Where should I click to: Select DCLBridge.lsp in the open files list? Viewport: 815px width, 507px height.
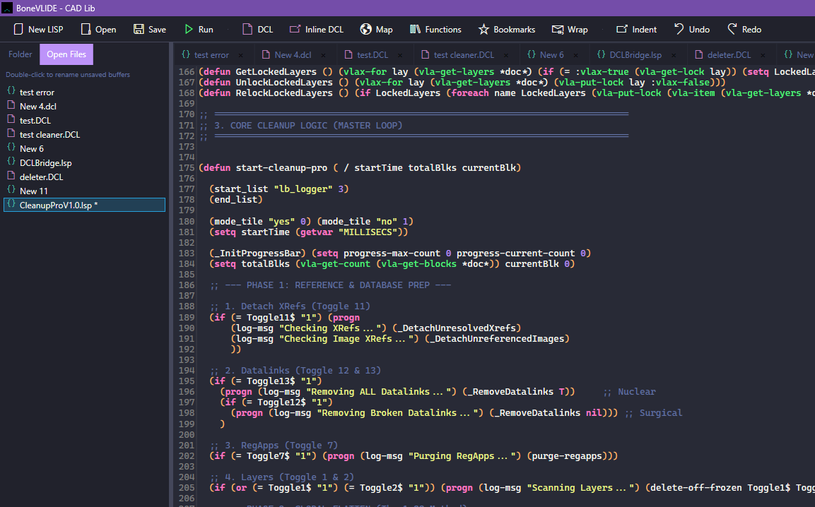tap(84, 162)
